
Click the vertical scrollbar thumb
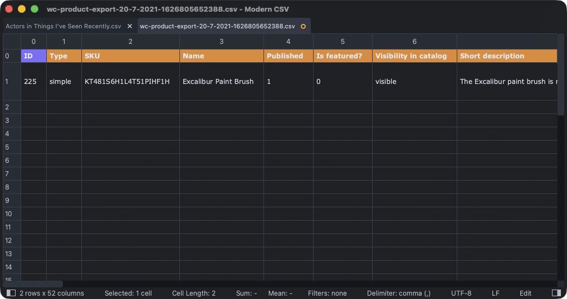[x=561, y=74]
